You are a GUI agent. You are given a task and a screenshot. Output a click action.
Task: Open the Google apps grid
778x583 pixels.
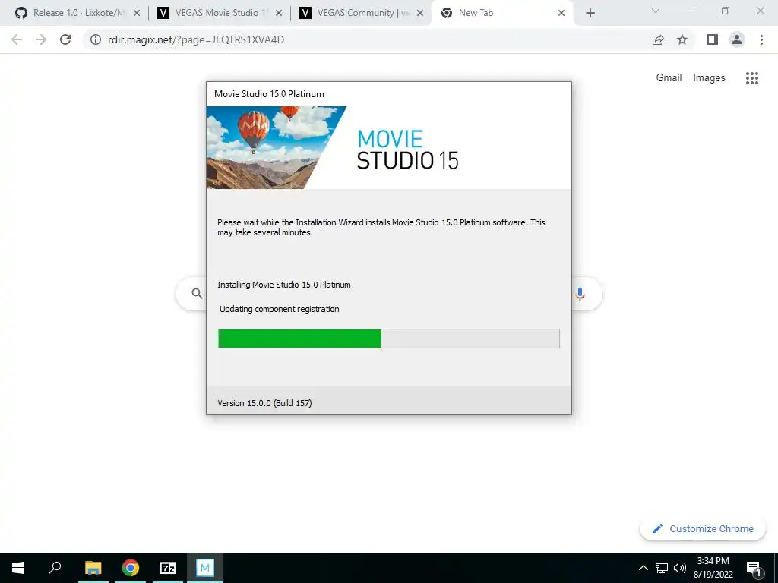coord(752,78)
